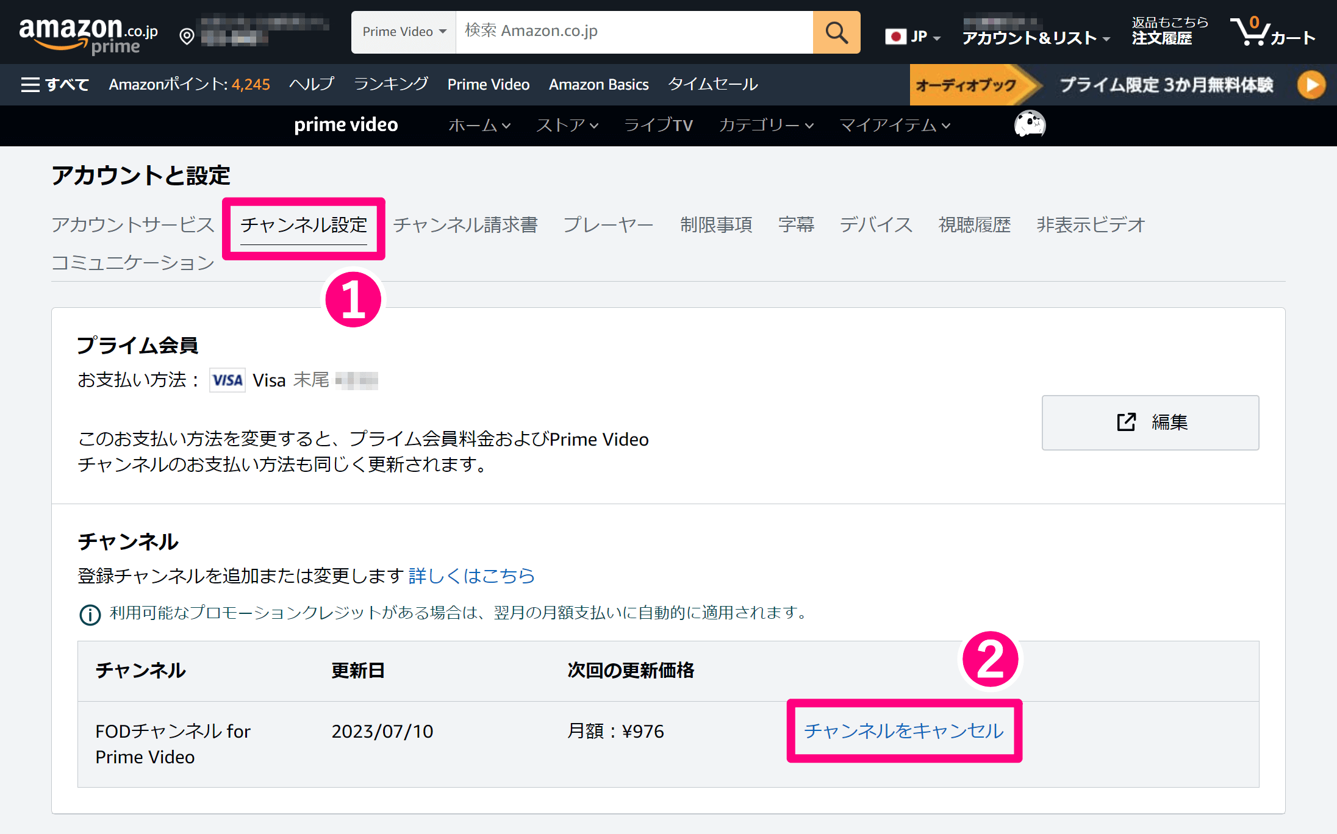The height and width of the screenshot is (834, 1337).
Task: Open the hamburger すべて menu
Action: [x=55, y=84]
